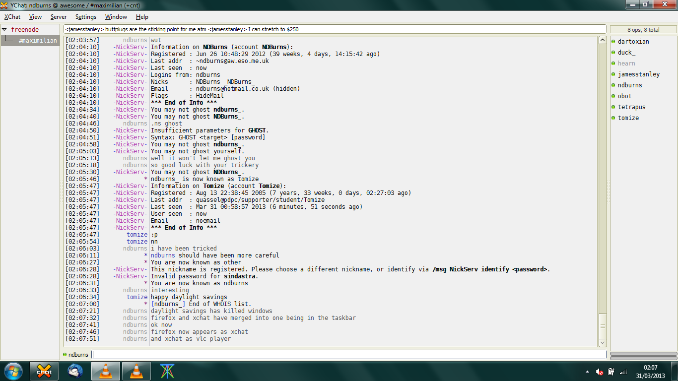This screenshot has width=678, height=381.
Task: Select user jamesstanley in the user list
Action: (x=638, y=74)
